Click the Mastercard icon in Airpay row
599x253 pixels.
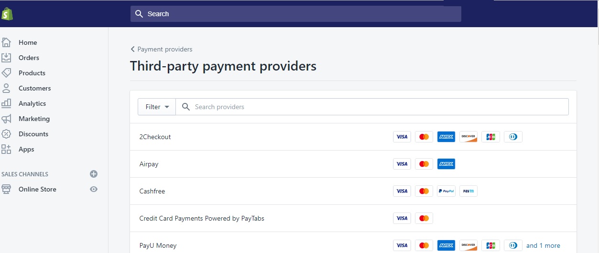pos(424,164)
